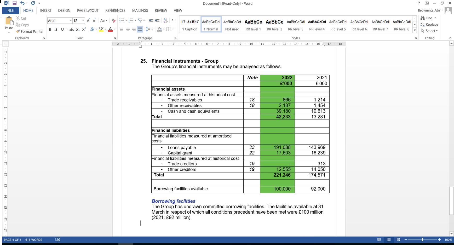This screenshot has width=454, height=245.
Task: Click the Redo/Repeat arrow icon
Action: coord(33,3)
